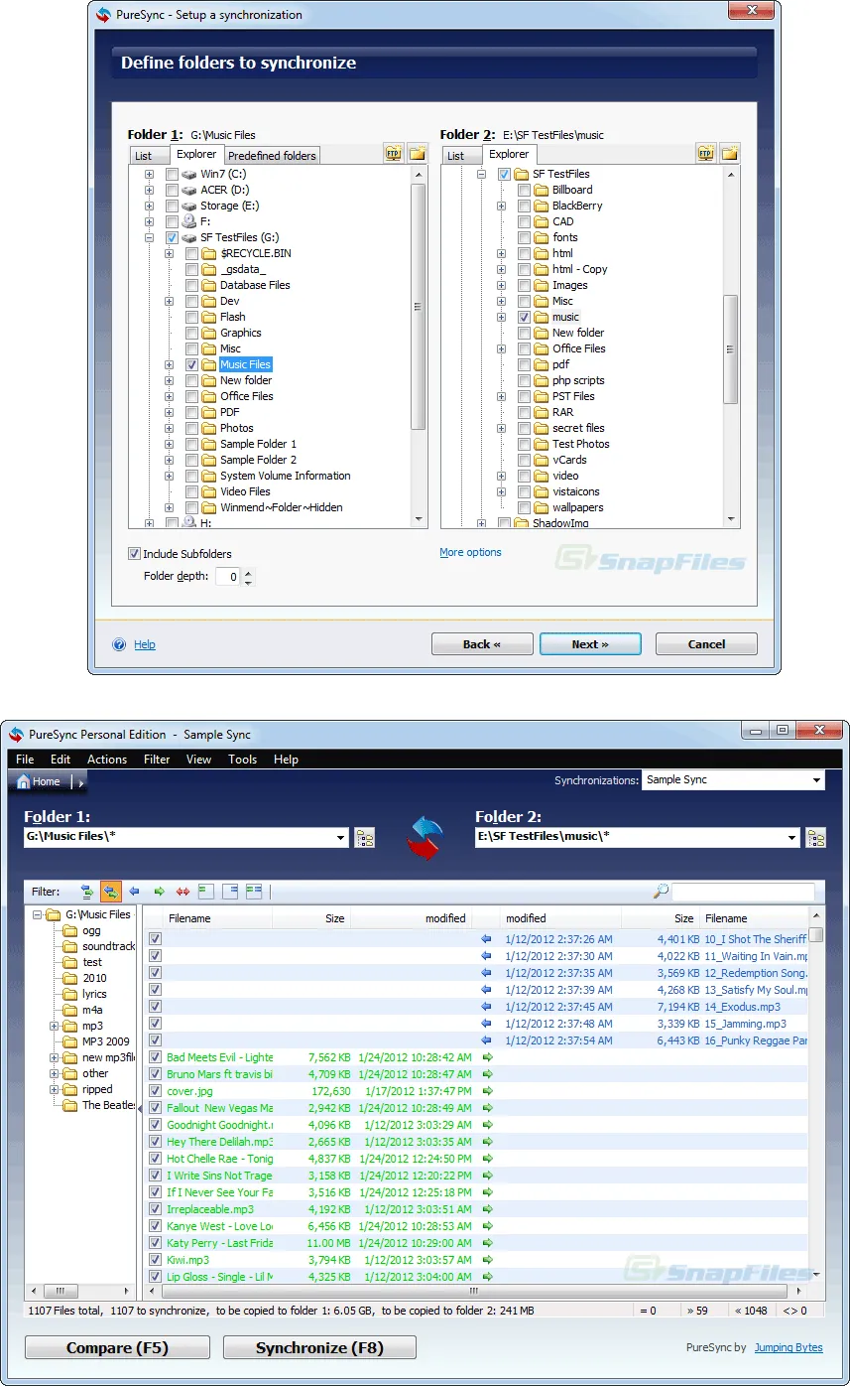Click the new folder icon for Folder 2
The height and width of the screenshot is (1386, 850).
tap(730, 153)
